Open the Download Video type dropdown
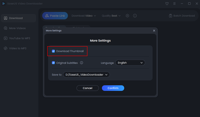The width and height of the screenshot is (200, 117). (84, 16)
